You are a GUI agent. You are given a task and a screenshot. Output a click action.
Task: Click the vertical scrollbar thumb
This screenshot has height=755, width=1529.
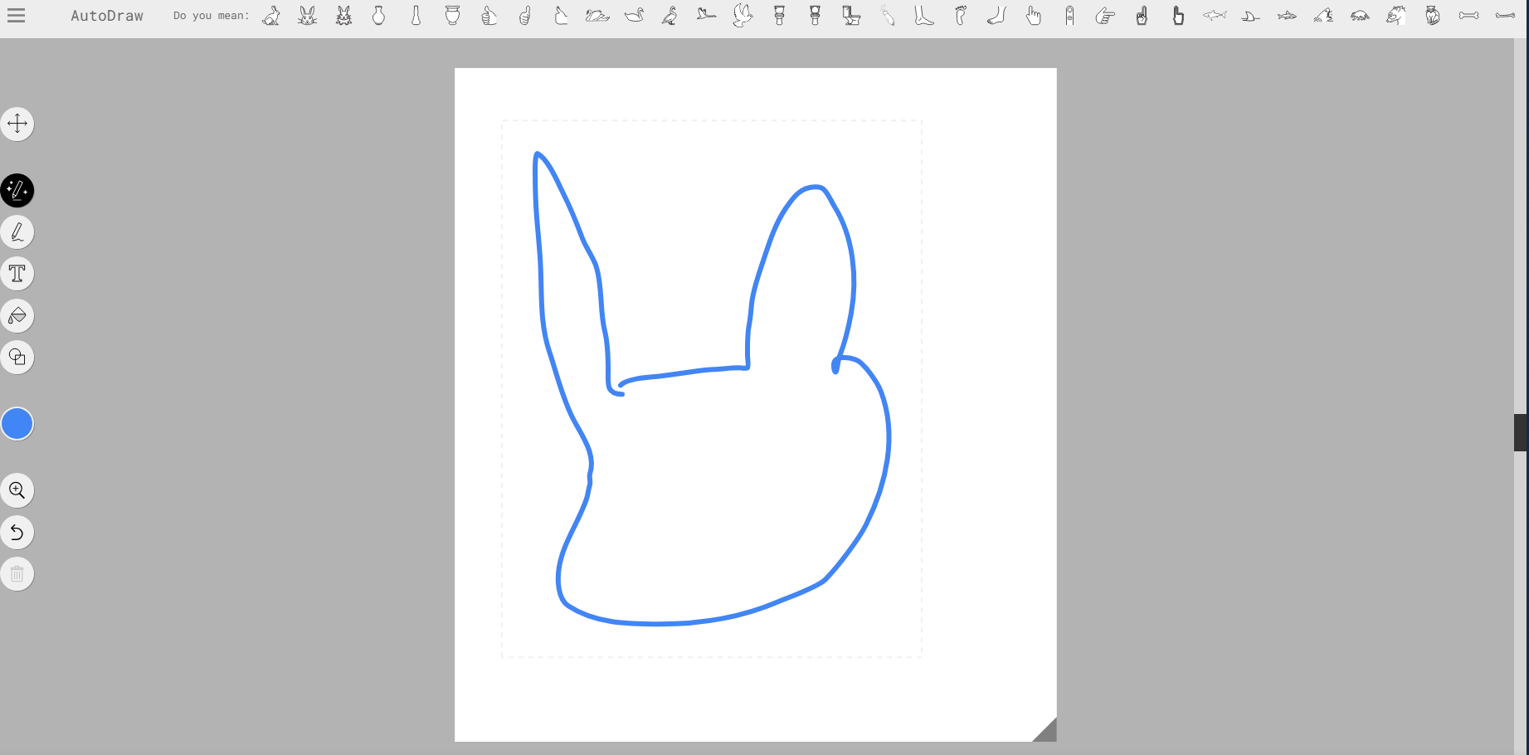[1521, 432]
